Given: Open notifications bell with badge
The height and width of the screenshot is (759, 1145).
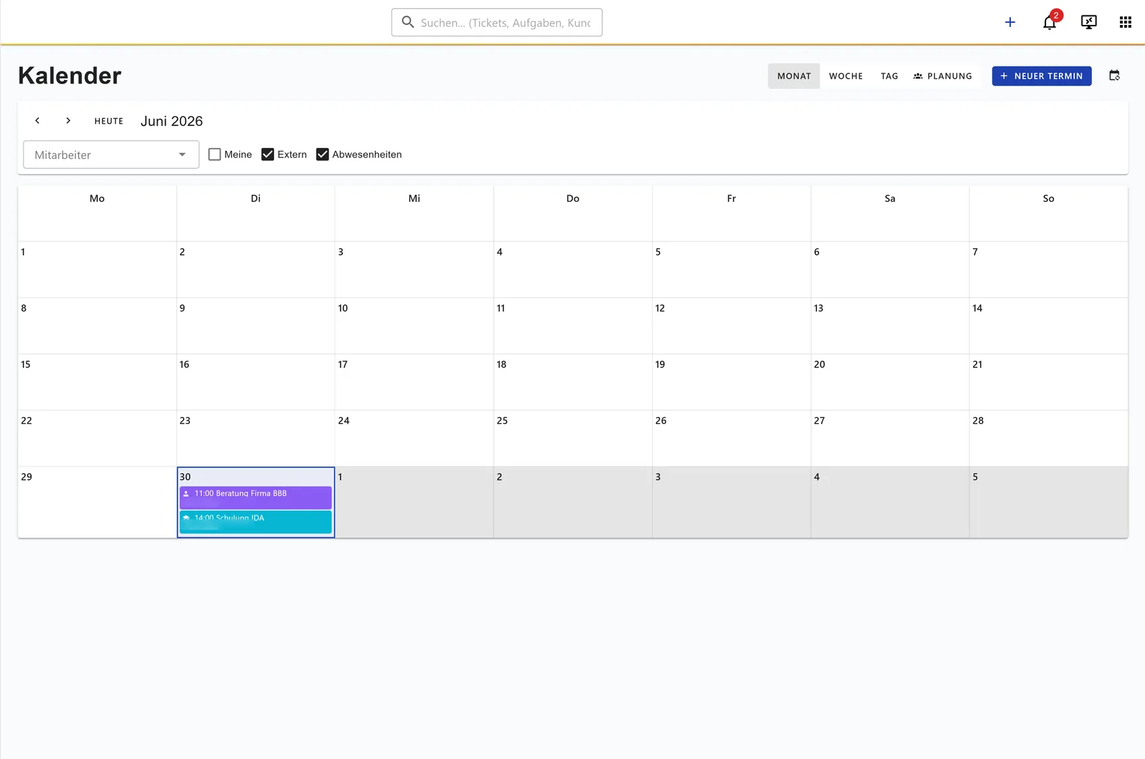Looking at the screenshot, I should [1050, 22].
